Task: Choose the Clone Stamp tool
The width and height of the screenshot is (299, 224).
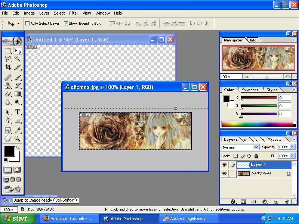Action: click(x=8, y=86)
